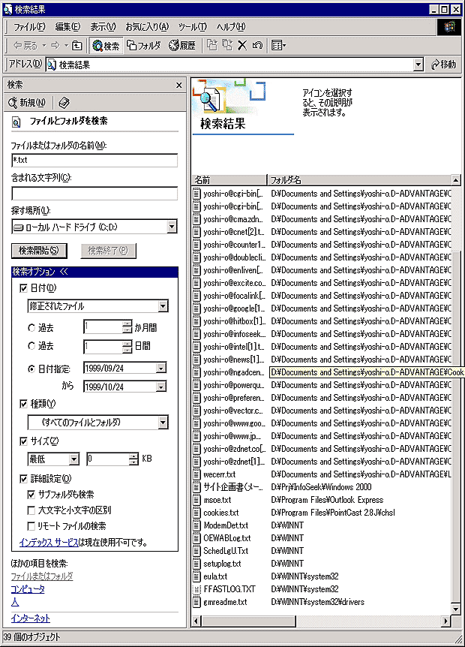Open the Edit (編集) menu
Image resolution: width=465 pixels, height=647 pixels.
(x=67, y=27)
